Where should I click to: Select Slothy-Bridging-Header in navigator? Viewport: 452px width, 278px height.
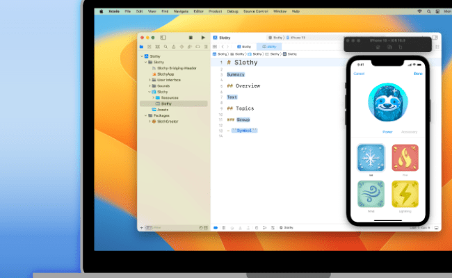[x=177, y=68]
